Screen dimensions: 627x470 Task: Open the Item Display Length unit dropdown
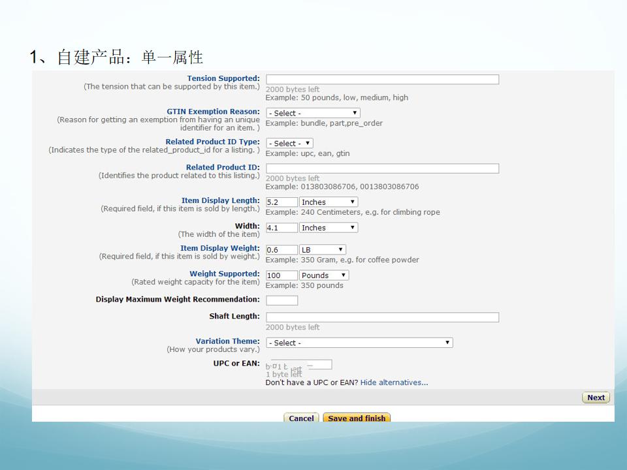click(x=329, y=202)
